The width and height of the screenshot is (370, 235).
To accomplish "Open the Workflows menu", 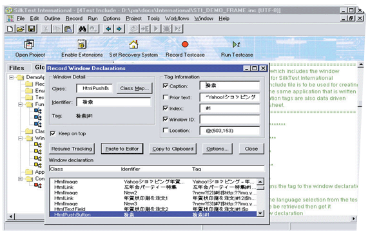I will (x=177, y=19).
